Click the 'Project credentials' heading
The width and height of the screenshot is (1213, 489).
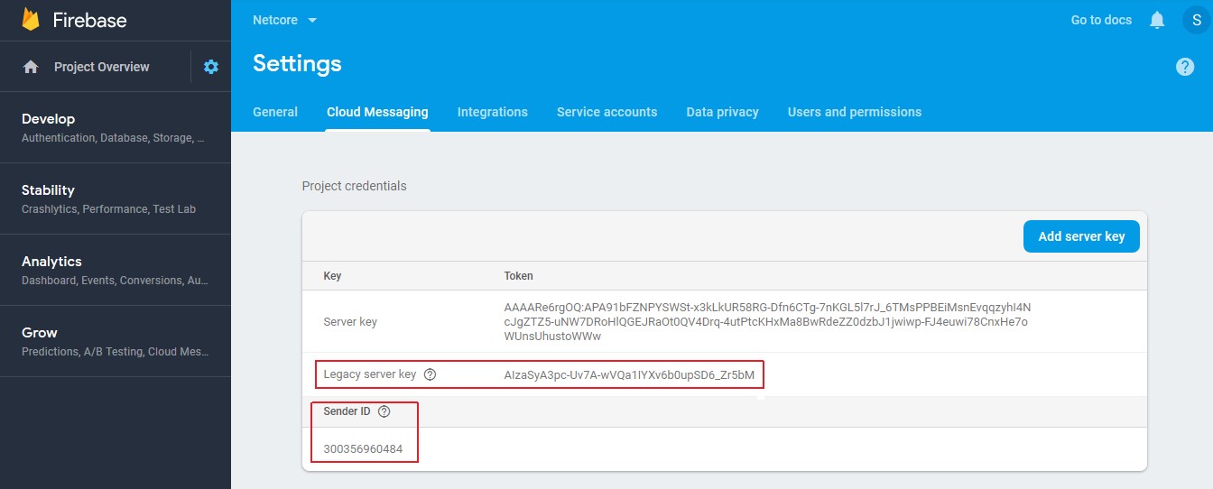(x=354, y=186)
